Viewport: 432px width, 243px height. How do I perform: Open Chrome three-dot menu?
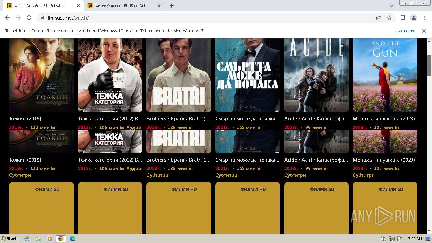coord(424,18)
